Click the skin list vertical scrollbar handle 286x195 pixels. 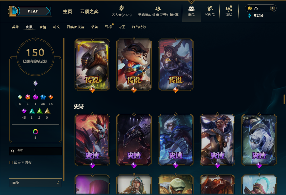[x=284, y=99]
